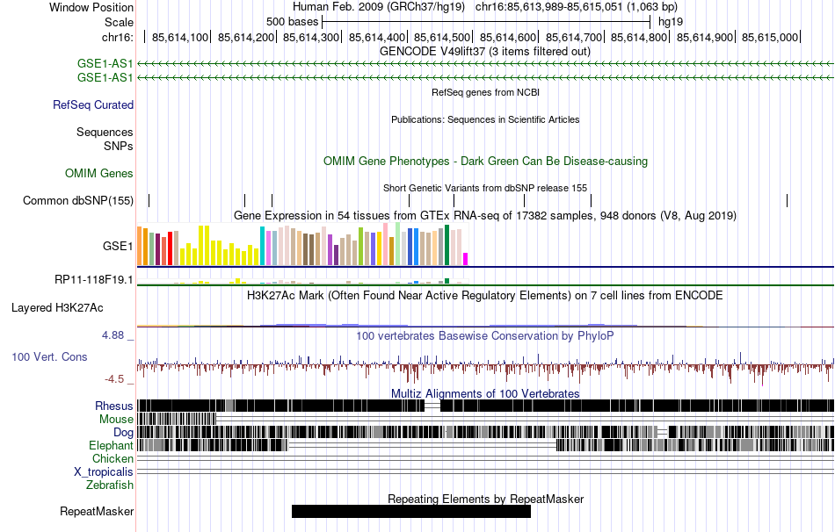Click the -4.5 PhyloP lower scale value
The image size is (835, 532).
[x=114, y=378]
